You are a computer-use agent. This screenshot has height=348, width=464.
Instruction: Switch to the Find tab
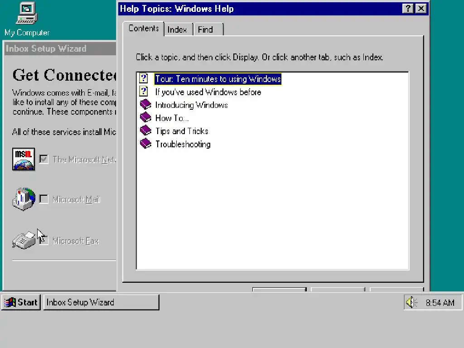[x=208, y=29]
